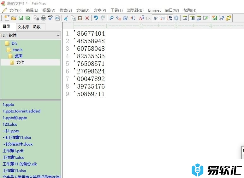Select the D:\ folder in tree
Image resolution: width=244 pixels, height=178 pixels.
coord(14,43)
